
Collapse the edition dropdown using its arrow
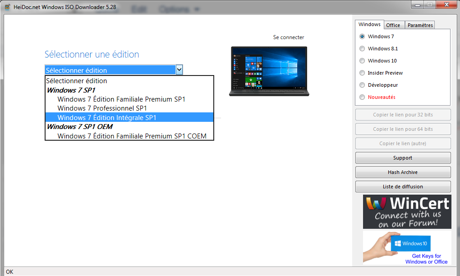(x=179, y=70)
